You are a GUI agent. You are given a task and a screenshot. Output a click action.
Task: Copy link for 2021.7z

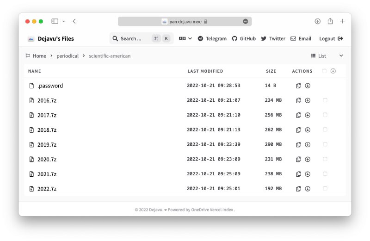point(298,174)
